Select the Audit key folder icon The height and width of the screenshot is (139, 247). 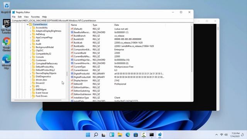tap(34, 44)
